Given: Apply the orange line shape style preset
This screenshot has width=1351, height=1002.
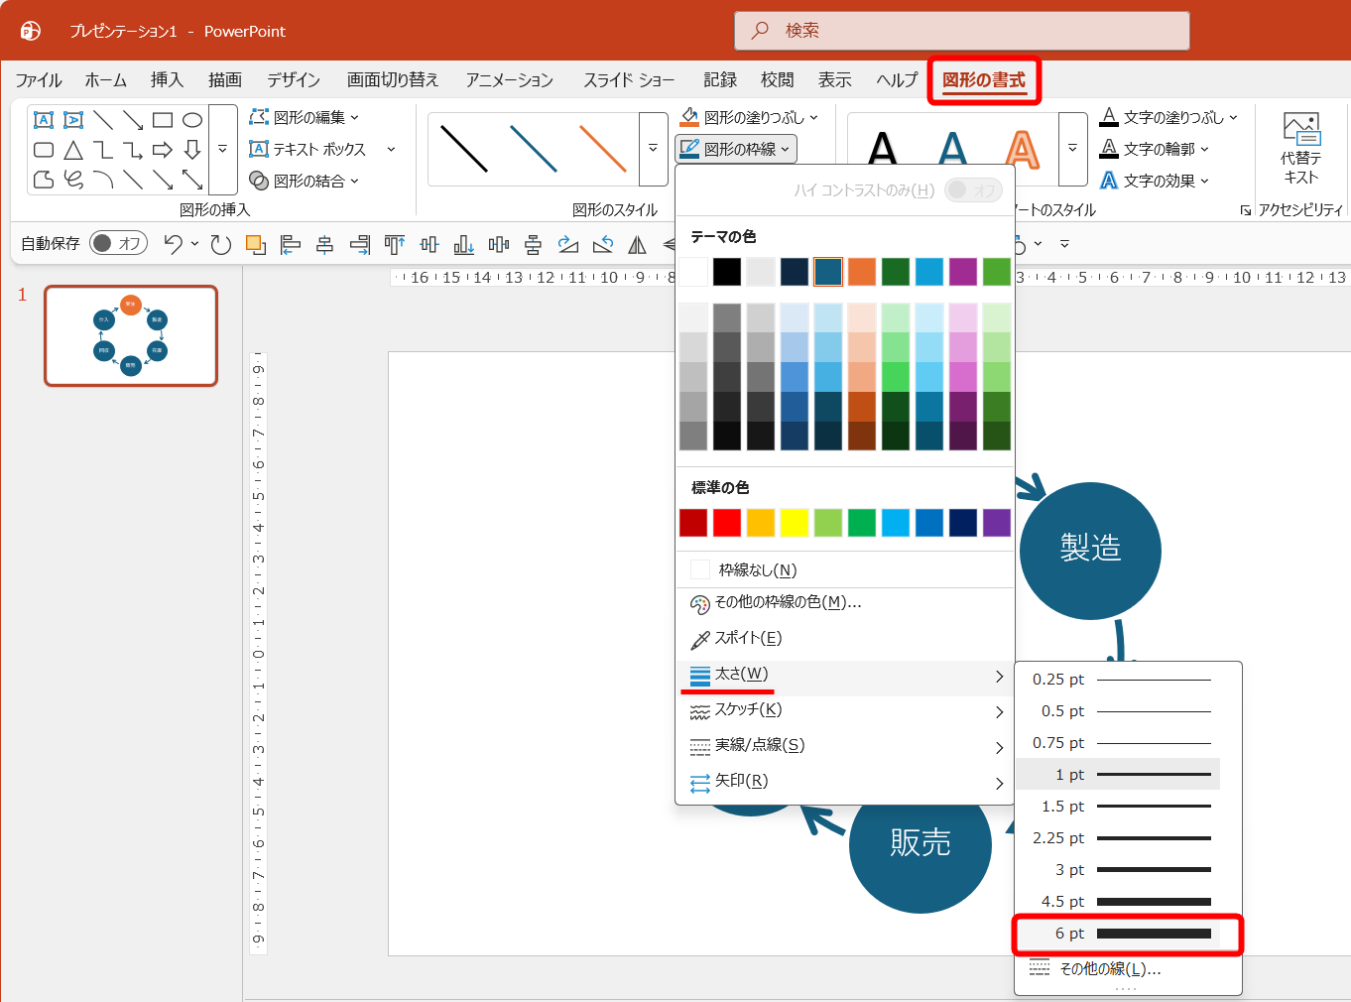Looking at the screenshot, I should pos(603,149).
